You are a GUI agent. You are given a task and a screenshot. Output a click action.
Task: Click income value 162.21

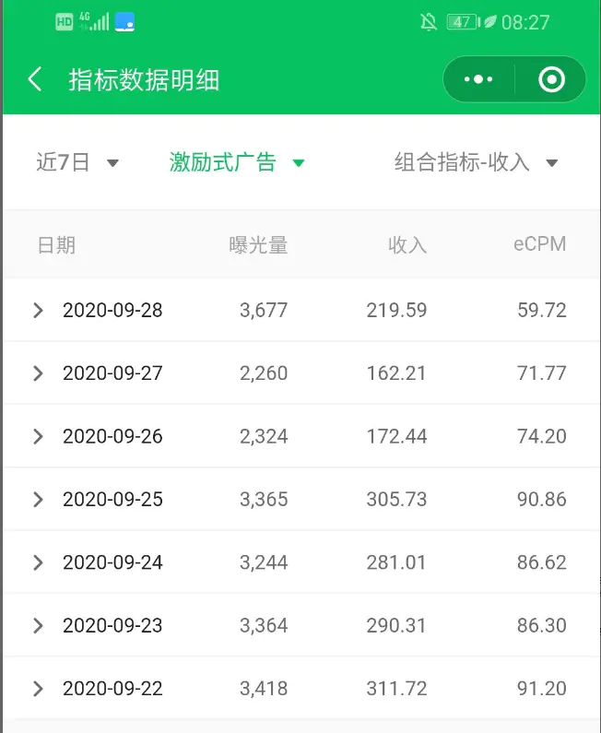tap(396, 373)
